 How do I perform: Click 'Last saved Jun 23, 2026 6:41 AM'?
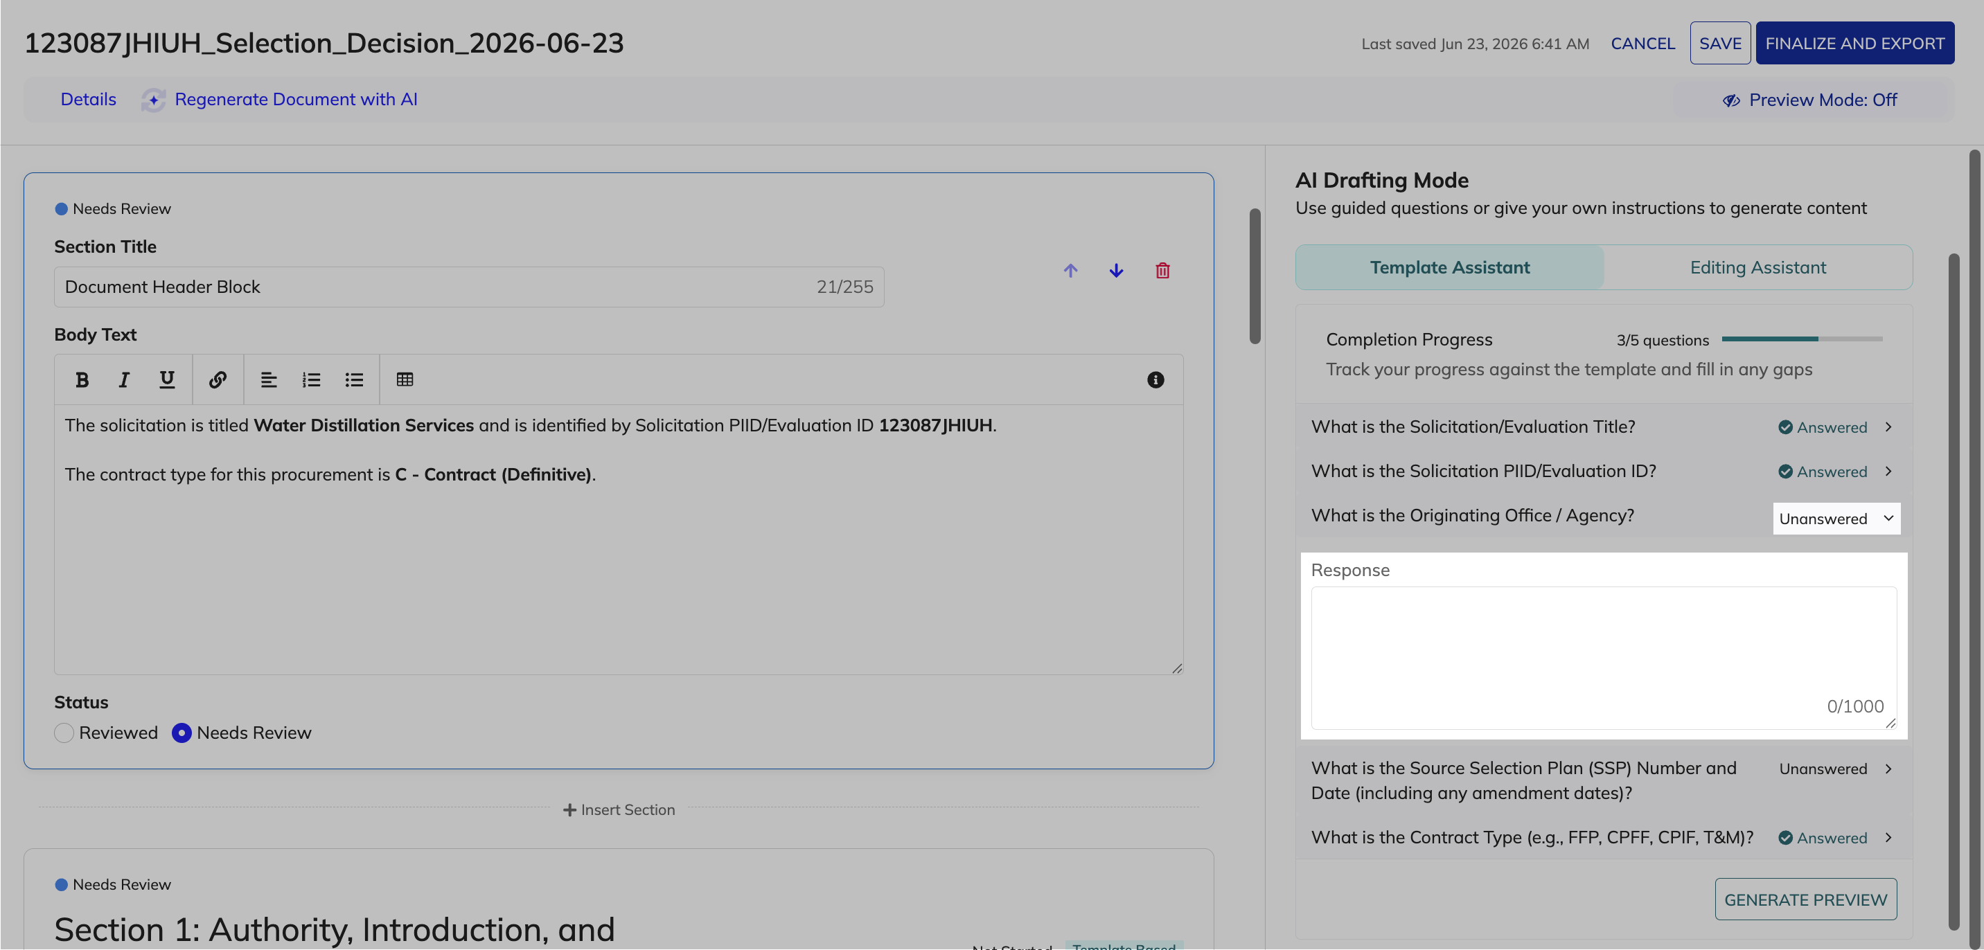coord(1475,44)
